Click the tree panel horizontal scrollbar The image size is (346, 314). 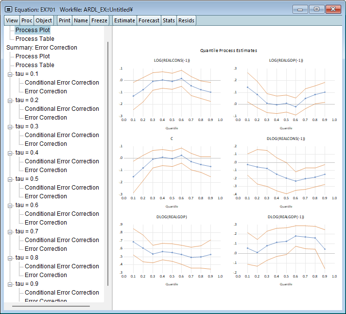click(x=44, y=306)
